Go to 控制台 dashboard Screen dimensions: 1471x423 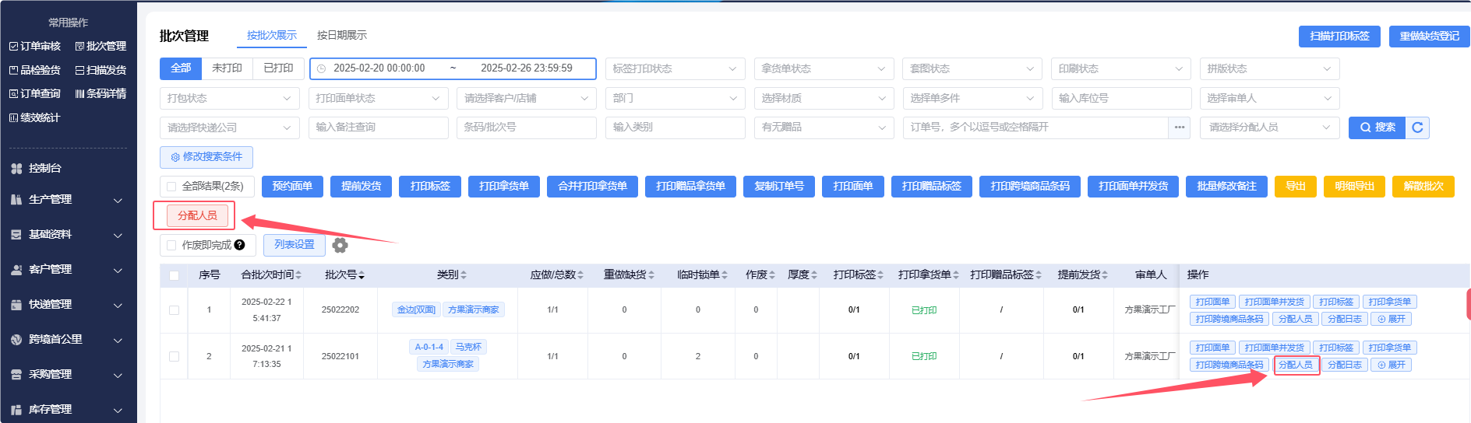click(37, 168)
